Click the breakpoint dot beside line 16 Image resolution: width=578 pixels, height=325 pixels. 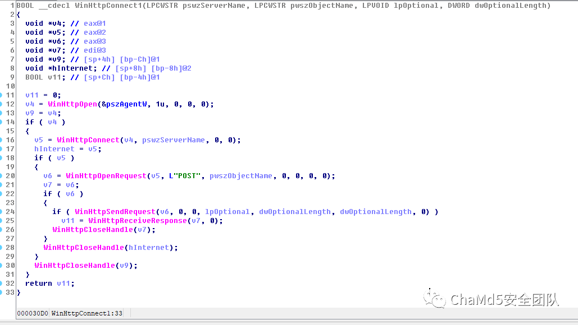[1, 140]
